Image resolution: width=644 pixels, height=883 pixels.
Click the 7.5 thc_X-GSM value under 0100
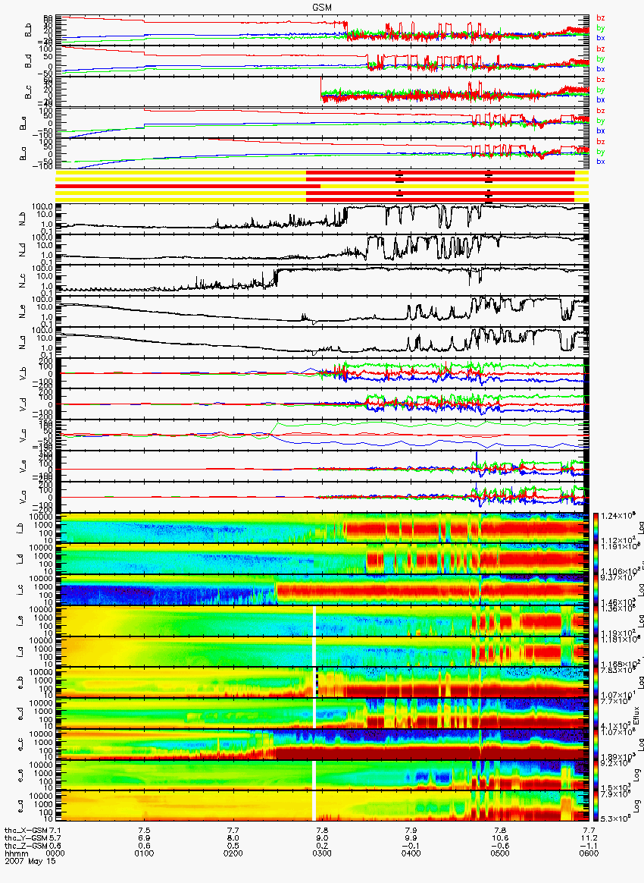tap(144, 830)
